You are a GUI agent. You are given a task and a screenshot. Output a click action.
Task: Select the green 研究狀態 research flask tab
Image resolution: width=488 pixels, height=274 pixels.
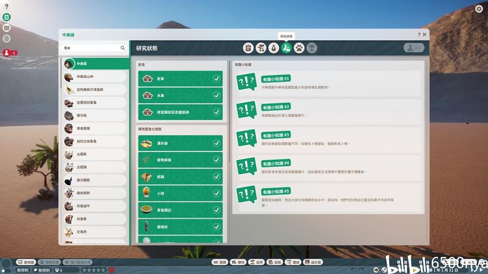286,48
